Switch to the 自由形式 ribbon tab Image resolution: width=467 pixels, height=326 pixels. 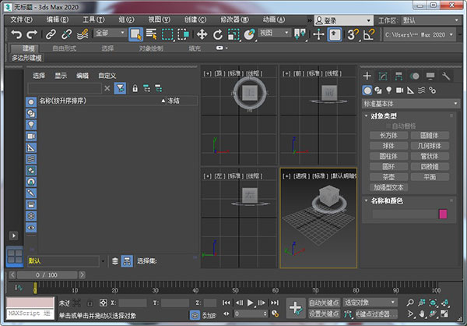click(65, 48)
